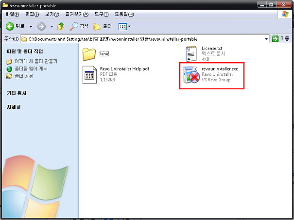Screen dimensions: 294x220
Task: Expand the forward button history dropdown
Action: (52, 27)
